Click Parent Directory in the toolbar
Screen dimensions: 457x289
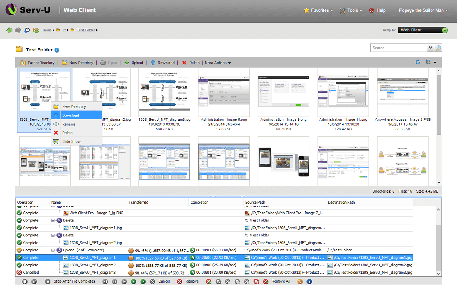pyautogui.click(x=38, y=63)
